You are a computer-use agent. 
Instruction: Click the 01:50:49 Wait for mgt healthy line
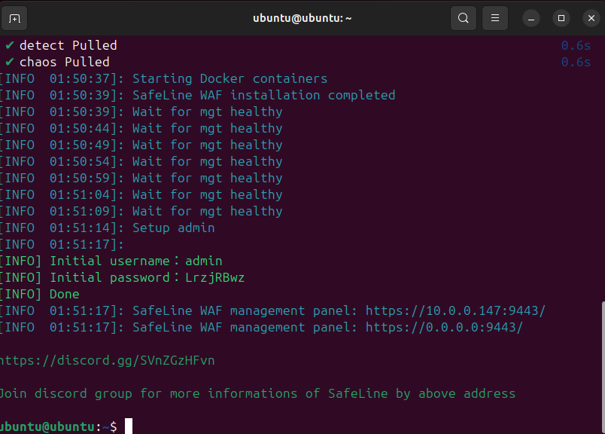[x=141, y=145]
